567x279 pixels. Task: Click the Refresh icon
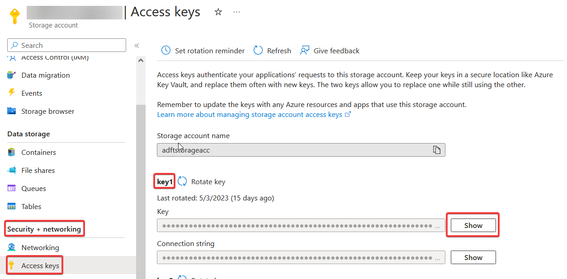[x=258, y=51]
